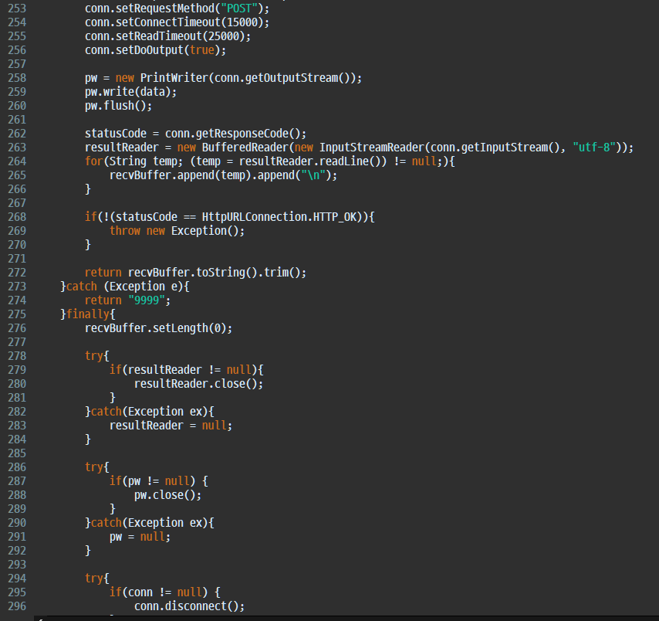Click try keyword on line 278
659x621 pixels.
94,355
